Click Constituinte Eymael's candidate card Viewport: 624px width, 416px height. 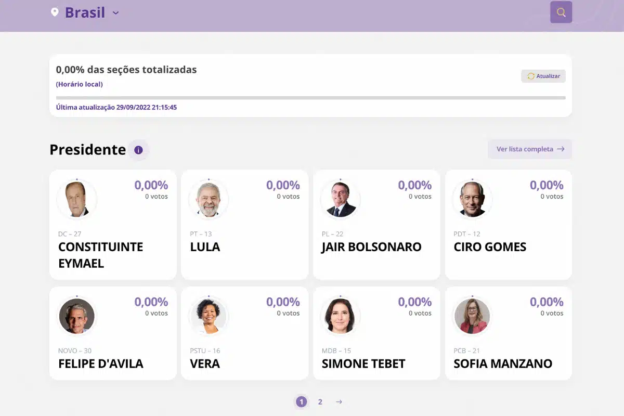tap(113, 225)
